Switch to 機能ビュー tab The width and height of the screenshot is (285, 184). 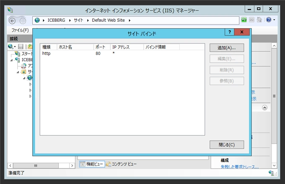(92, 164)
